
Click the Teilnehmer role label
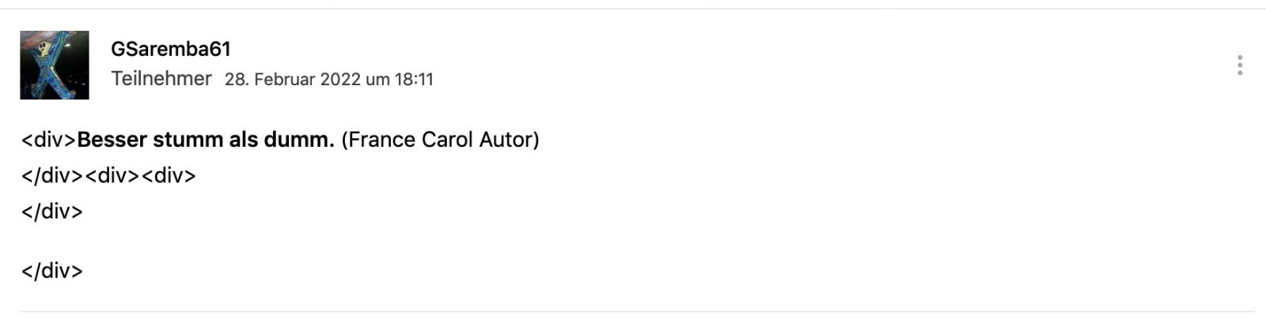(161, 79)
